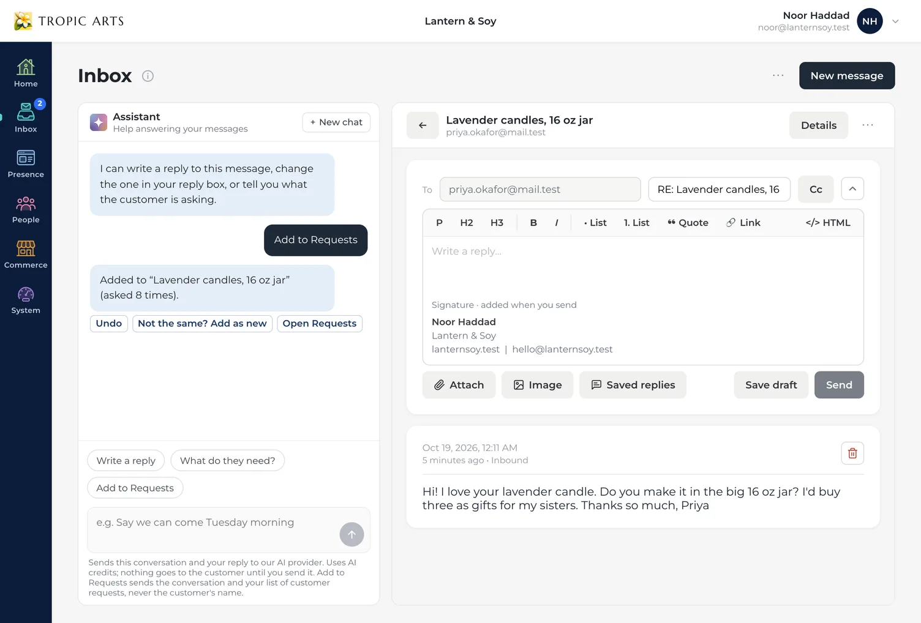Open the Home section in sidebar
921x623 pixels.
coord(26,73)
